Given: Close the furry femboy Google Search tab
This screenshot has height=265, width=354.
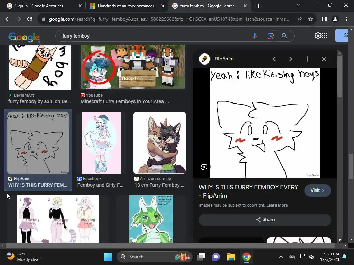Looking at the screenshot, I should pyautogui.click(x=245, y=6).
